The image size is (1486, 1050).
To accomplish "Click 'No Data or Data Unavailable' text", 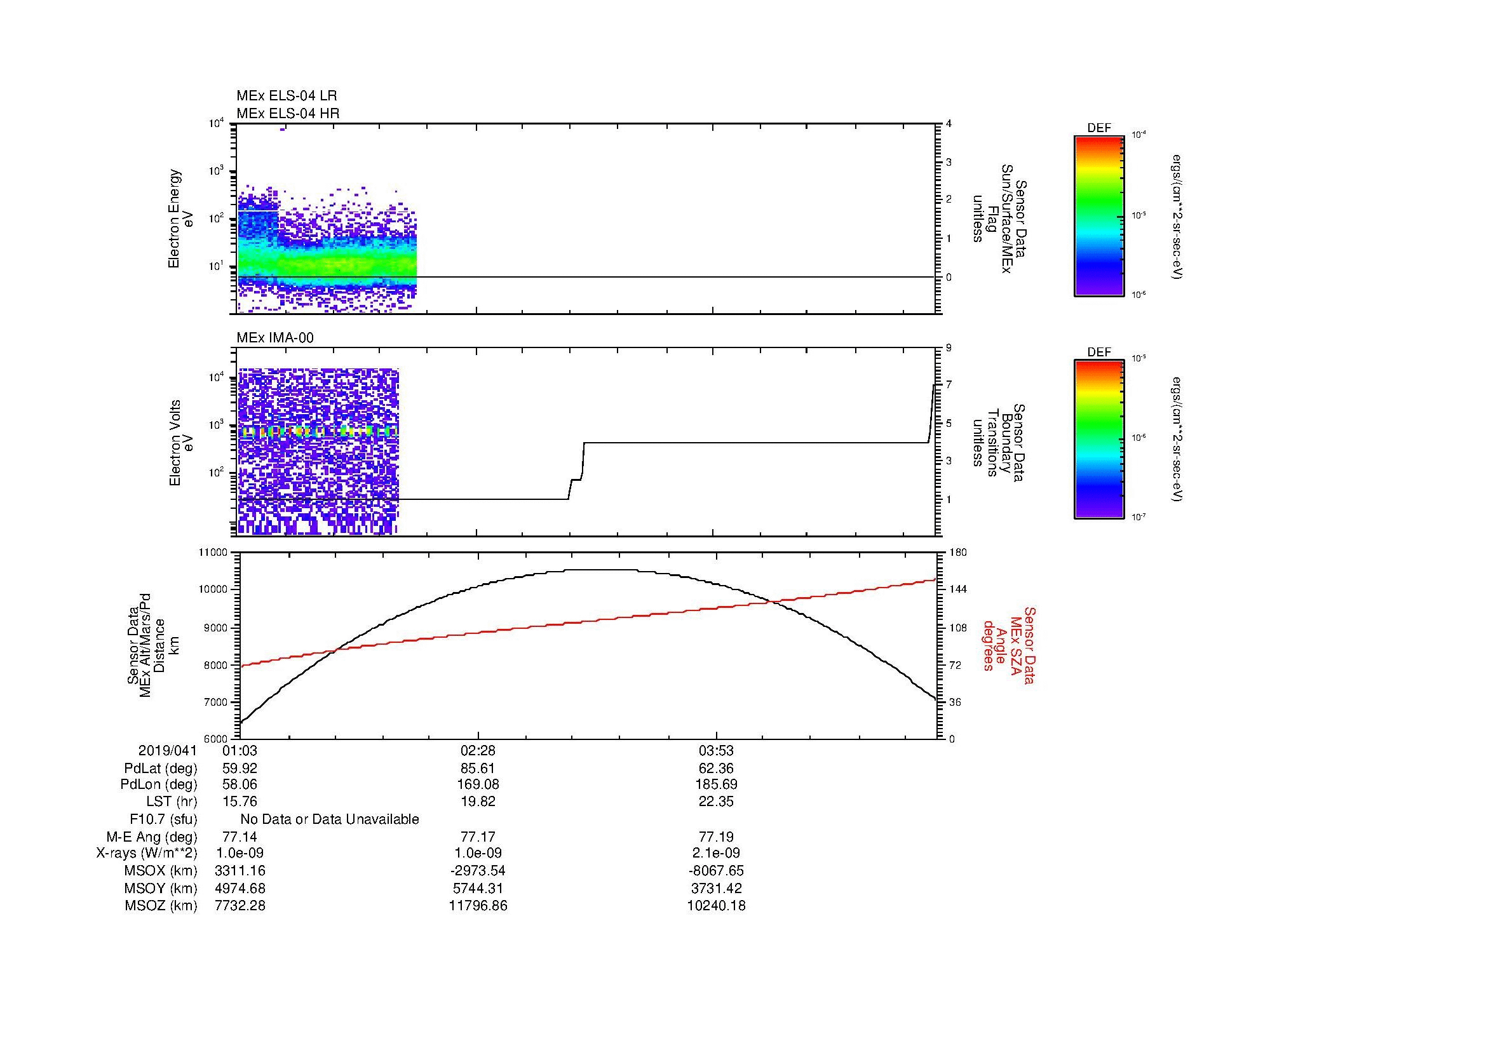I will 330,819.
